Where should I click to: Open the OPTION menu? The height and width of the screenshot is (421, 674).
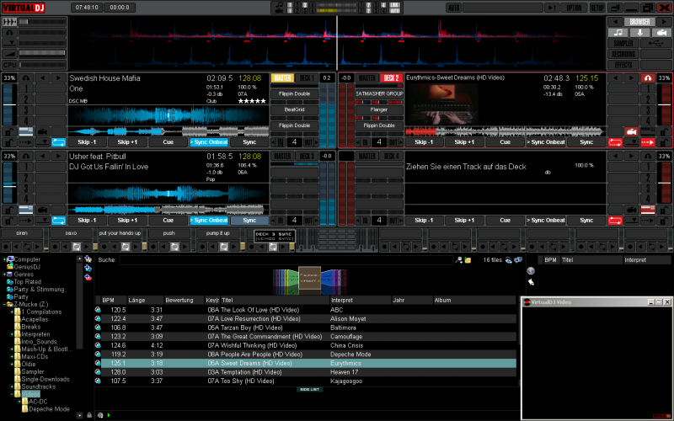pyautogui.click(x=574, y=8)
